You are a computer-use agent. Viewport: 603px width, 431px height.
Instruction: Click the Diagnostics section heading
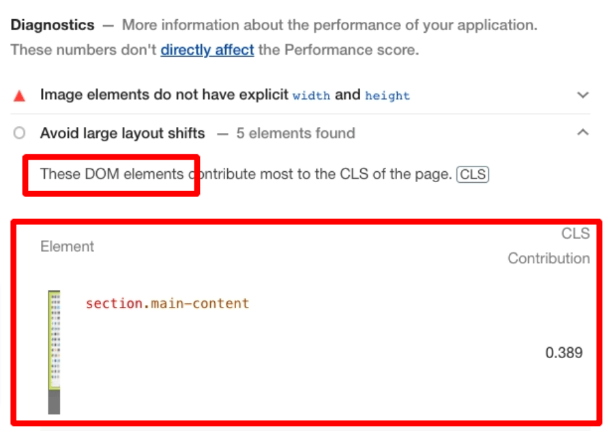coord(53,25)
